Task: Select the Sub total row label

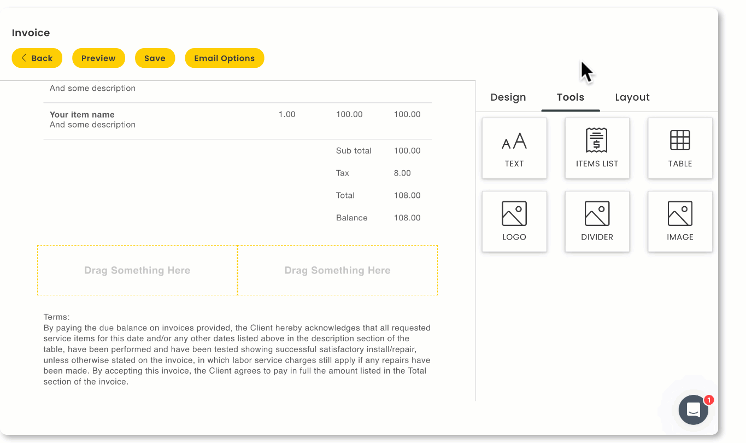Action: [x=354, y=151]
